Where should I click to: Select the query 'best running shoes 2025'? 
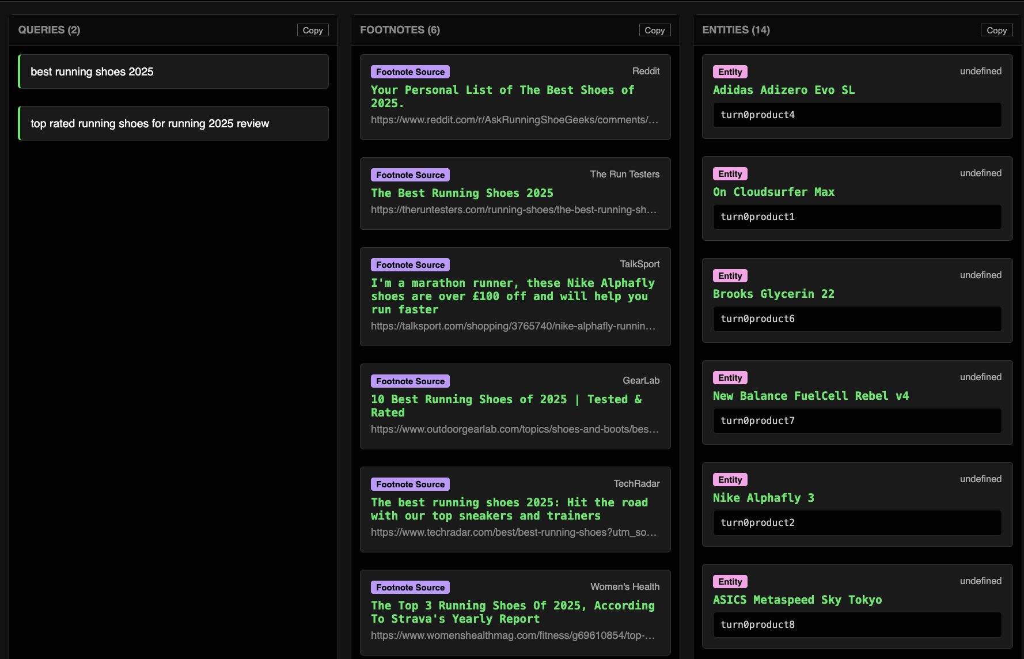coord(173,71)
